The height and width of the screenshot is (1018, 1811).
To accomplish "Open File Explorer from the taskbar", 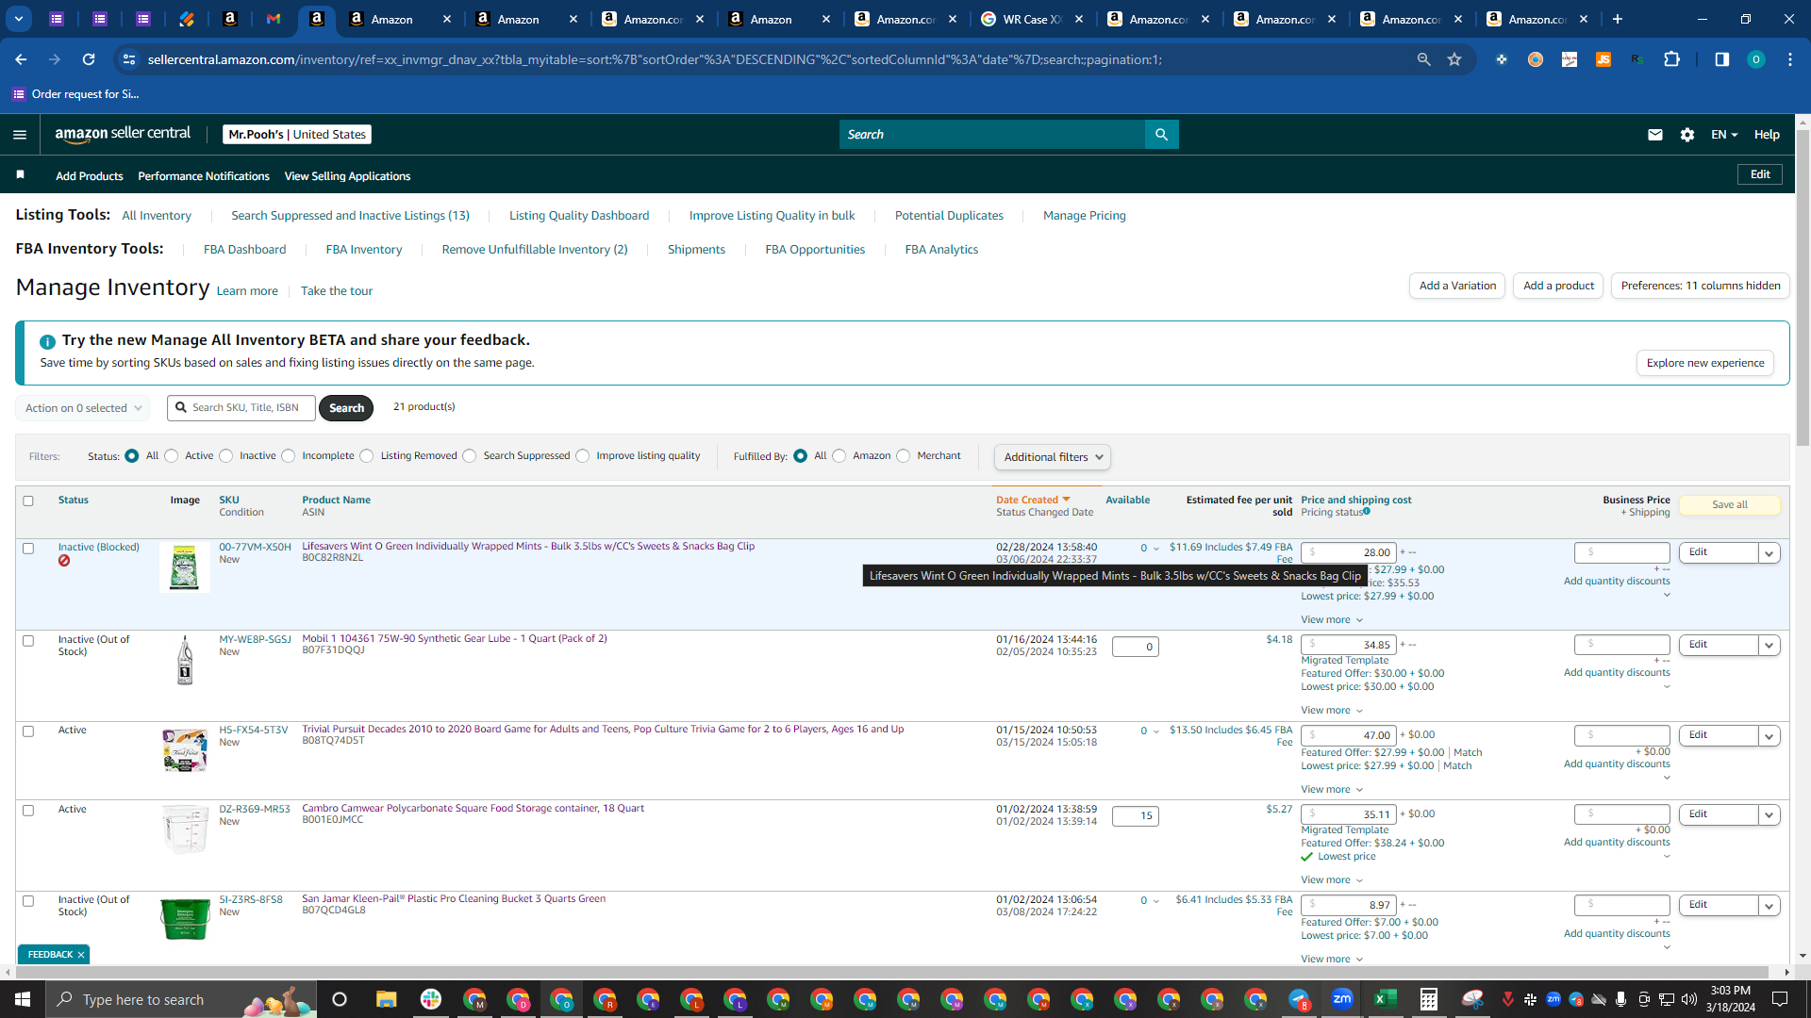I will (387, 999).
